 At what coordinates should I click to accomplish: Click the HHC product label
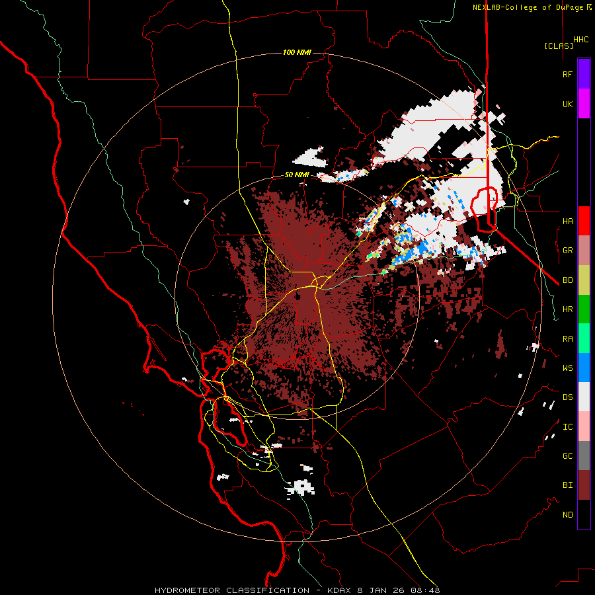(581, 40)
